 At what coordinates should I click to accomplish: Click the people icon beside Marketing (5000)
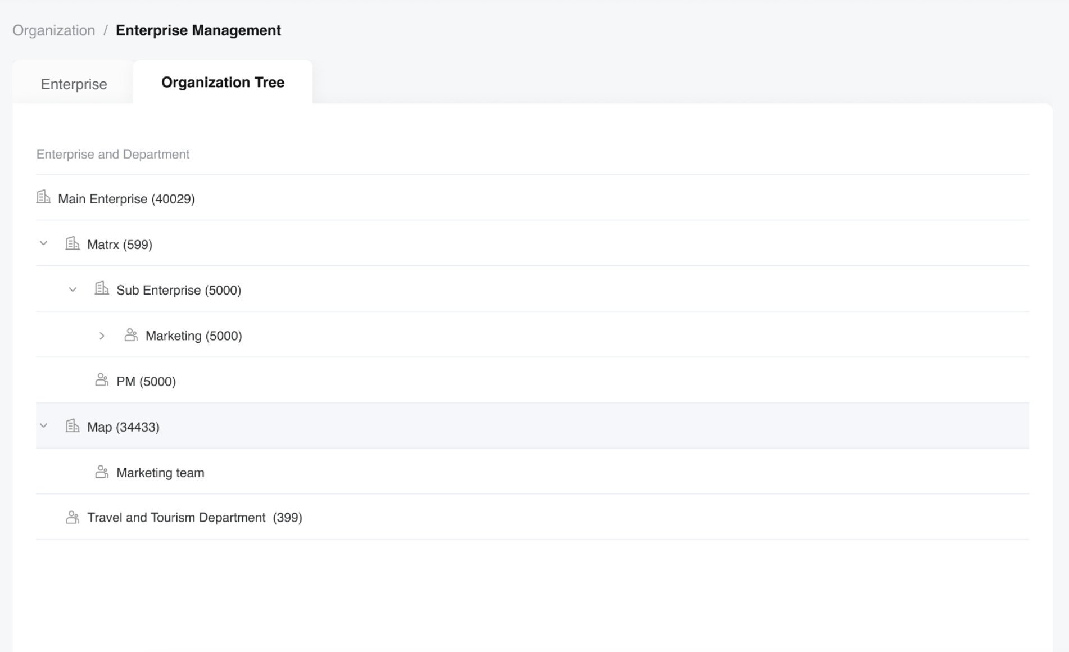click(x=131, y=335)
